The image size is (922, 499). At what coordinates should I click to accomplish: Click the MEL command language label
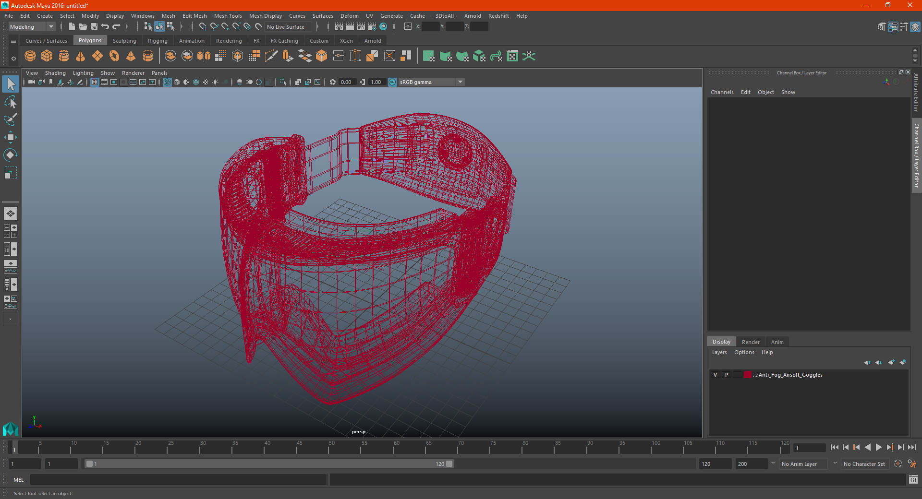19,480
